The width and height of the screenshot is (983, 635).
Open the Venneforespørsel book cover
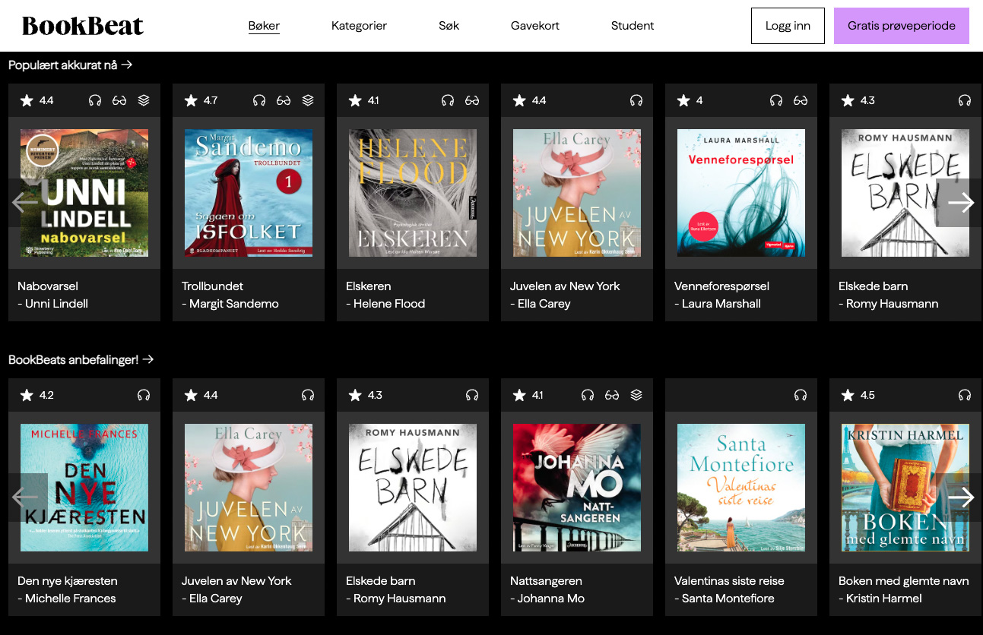741,193
